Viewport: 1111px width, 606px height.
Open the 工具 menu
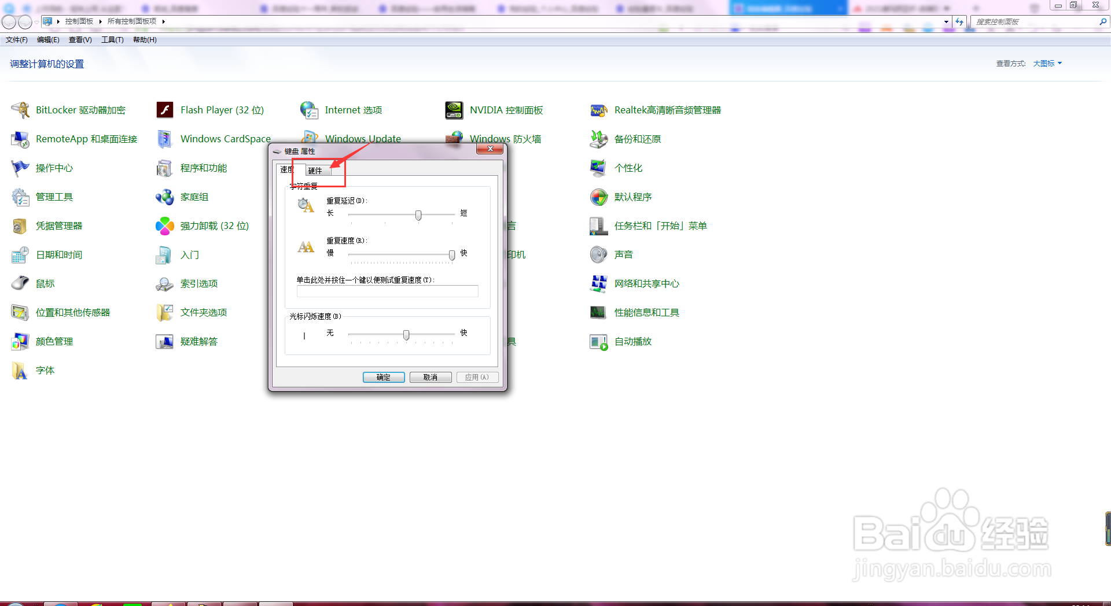(112, 39)
